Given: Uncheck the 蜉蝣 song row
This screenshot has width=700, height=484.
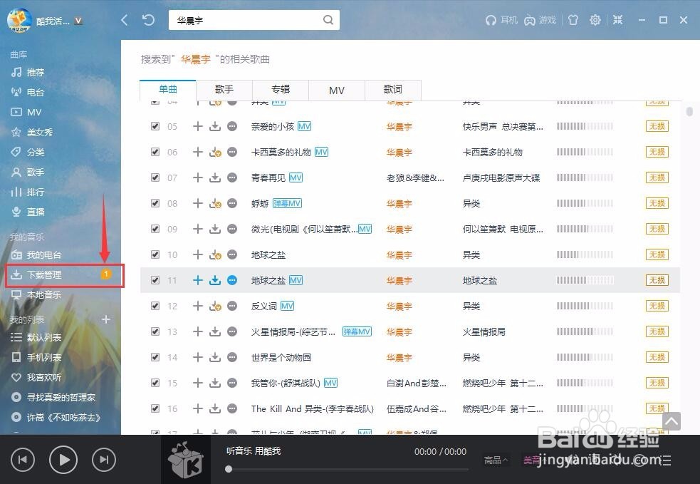Looking at the screenshot, I should click(155, 203).
